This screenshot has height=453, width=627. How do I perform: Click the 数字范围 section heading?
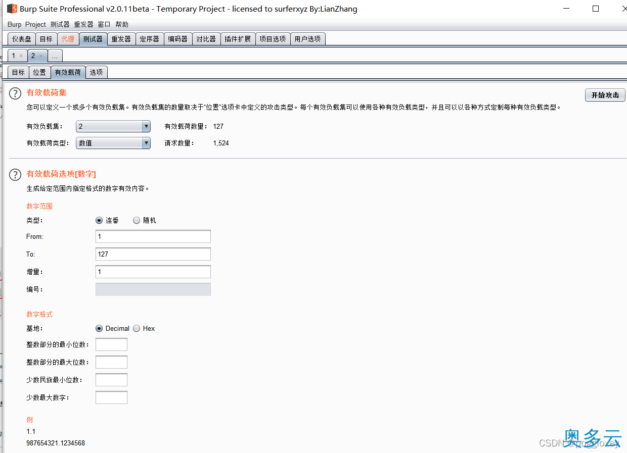[x=39, y=206]
